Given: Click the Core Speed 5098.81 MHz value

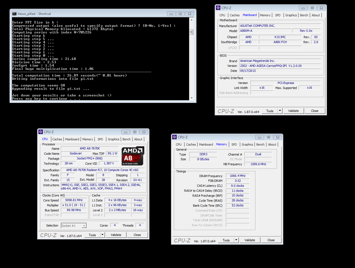Looking at the screenshot, I should (x=74, y=200).
